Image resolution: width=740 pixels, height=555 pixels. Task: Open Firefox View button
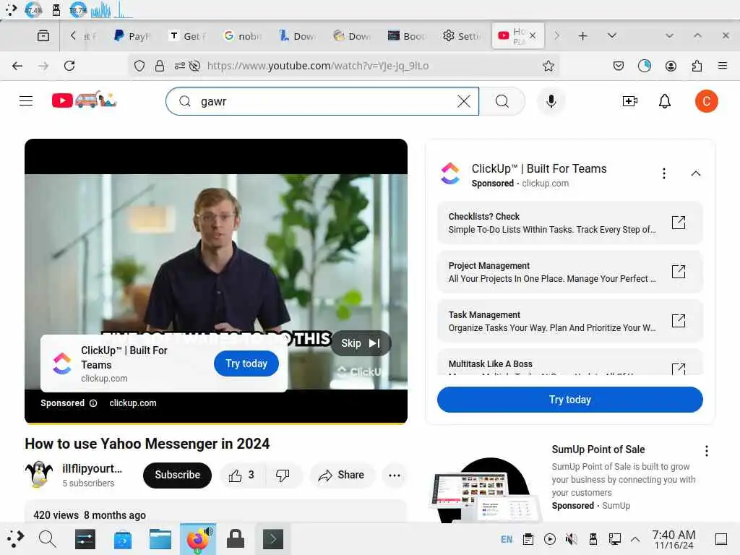click(x=43, y=35)
